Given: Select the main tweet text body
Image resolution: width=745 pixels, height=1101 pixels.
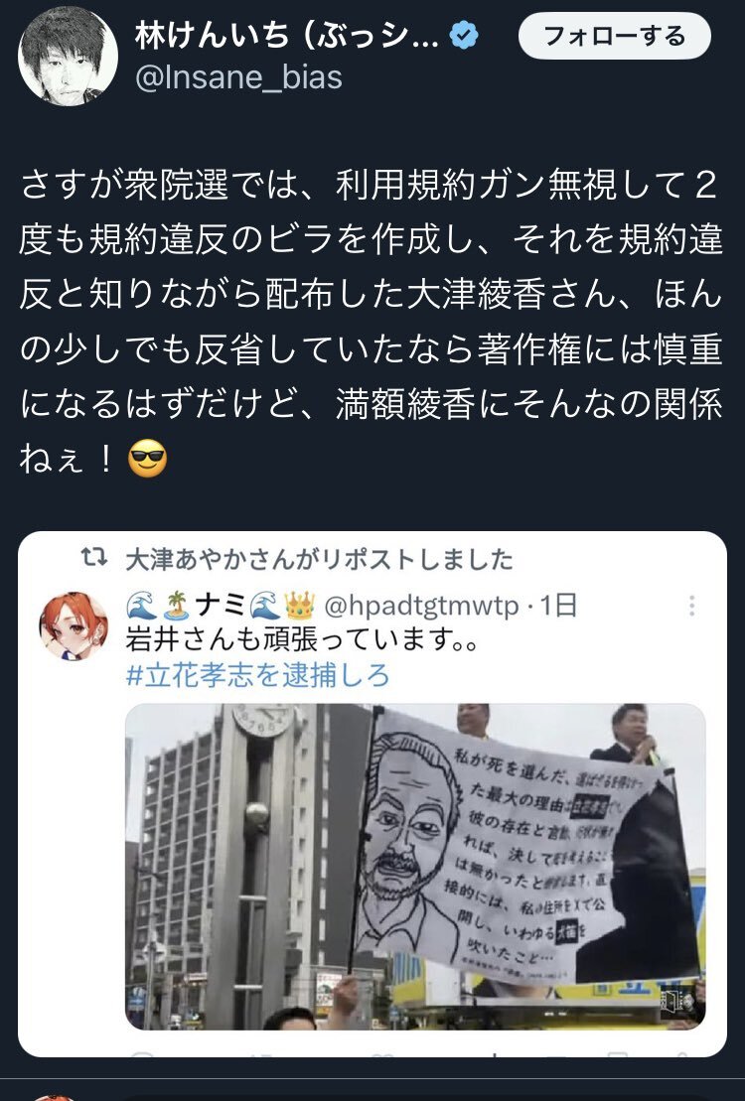Looking at the screenshot, I should tap(372, 323).
